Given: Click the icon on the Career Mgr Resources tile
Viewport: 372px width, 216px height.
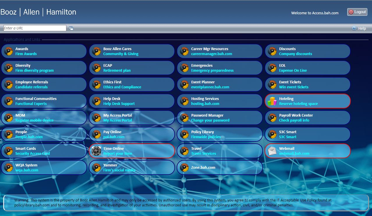Looking at the screenshot, I should click(184, 51).
